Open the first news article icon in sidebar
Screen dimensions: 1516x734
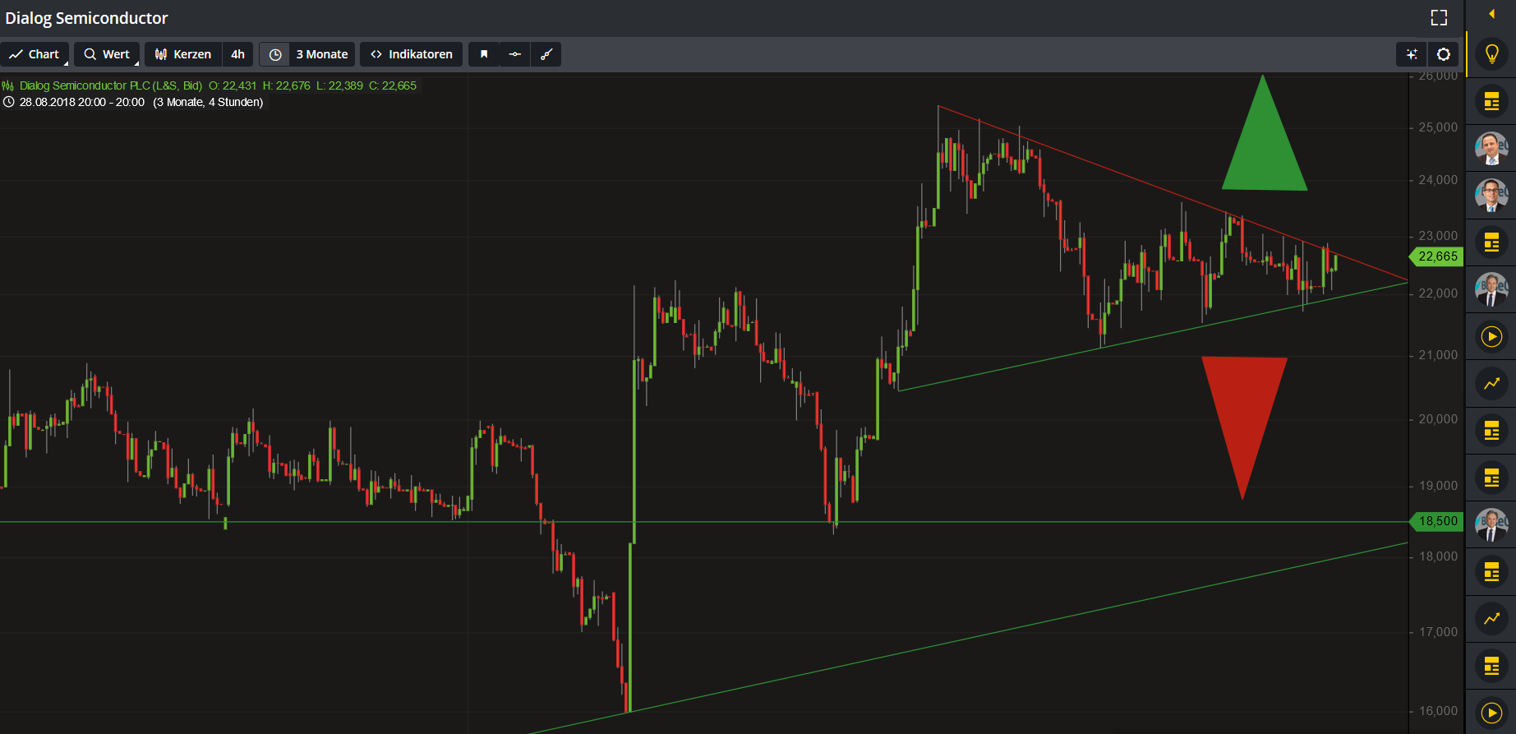click(1491, 102)
